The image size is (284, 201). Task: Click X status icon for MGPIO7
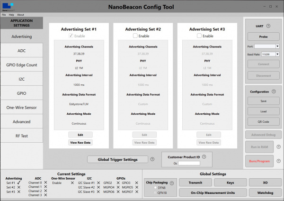click(137, 192)
